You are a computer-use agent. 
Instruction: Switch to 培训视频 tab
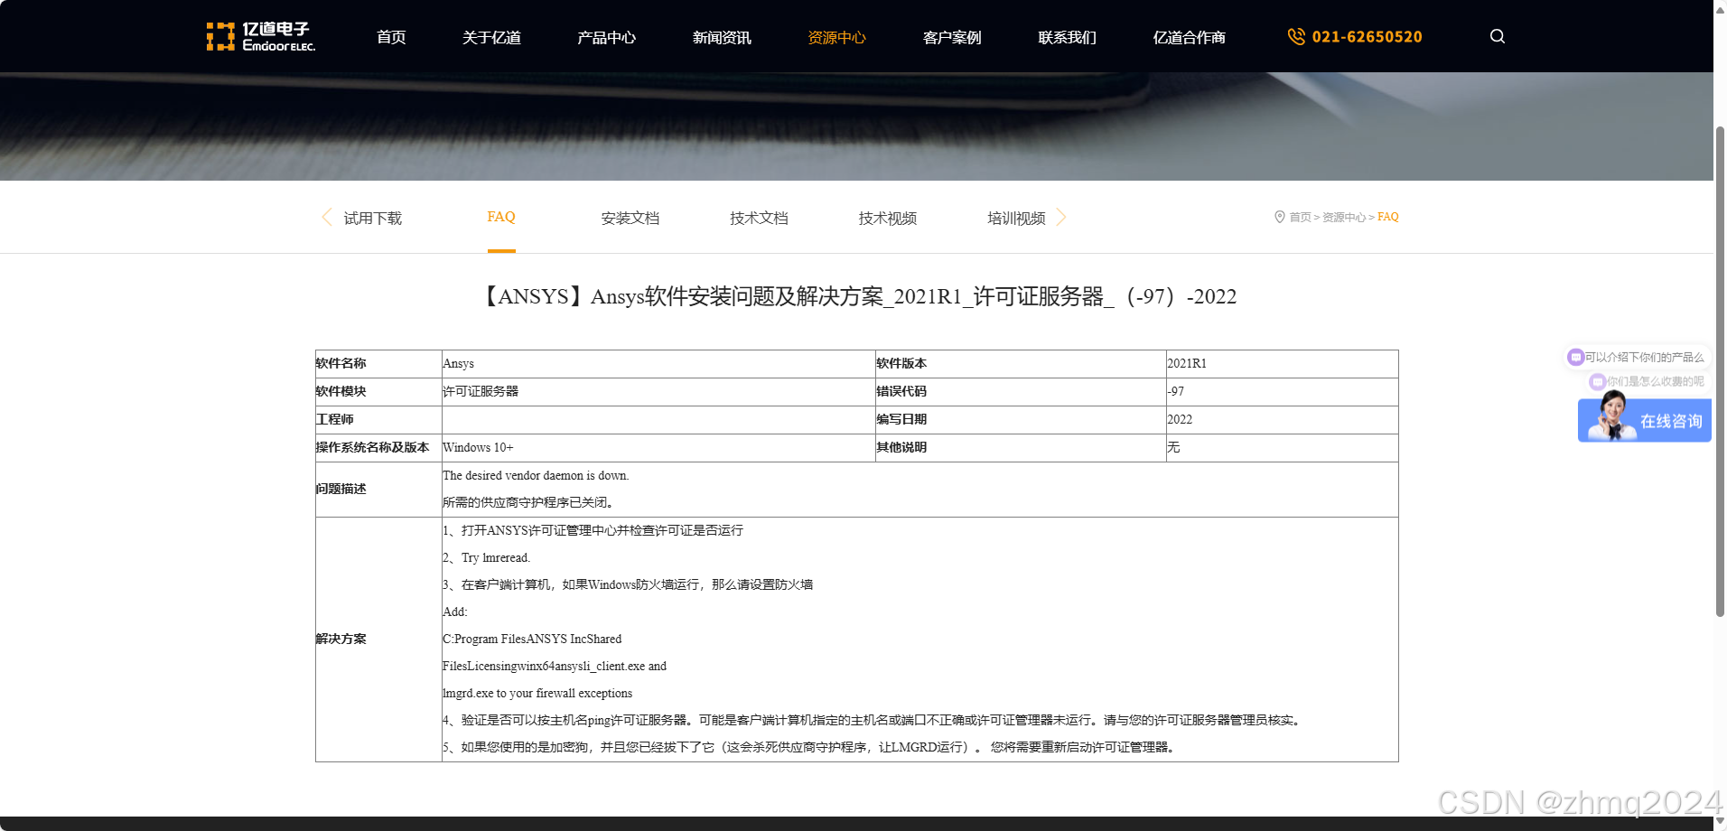pyautogui.click(x=1016, y=218)
